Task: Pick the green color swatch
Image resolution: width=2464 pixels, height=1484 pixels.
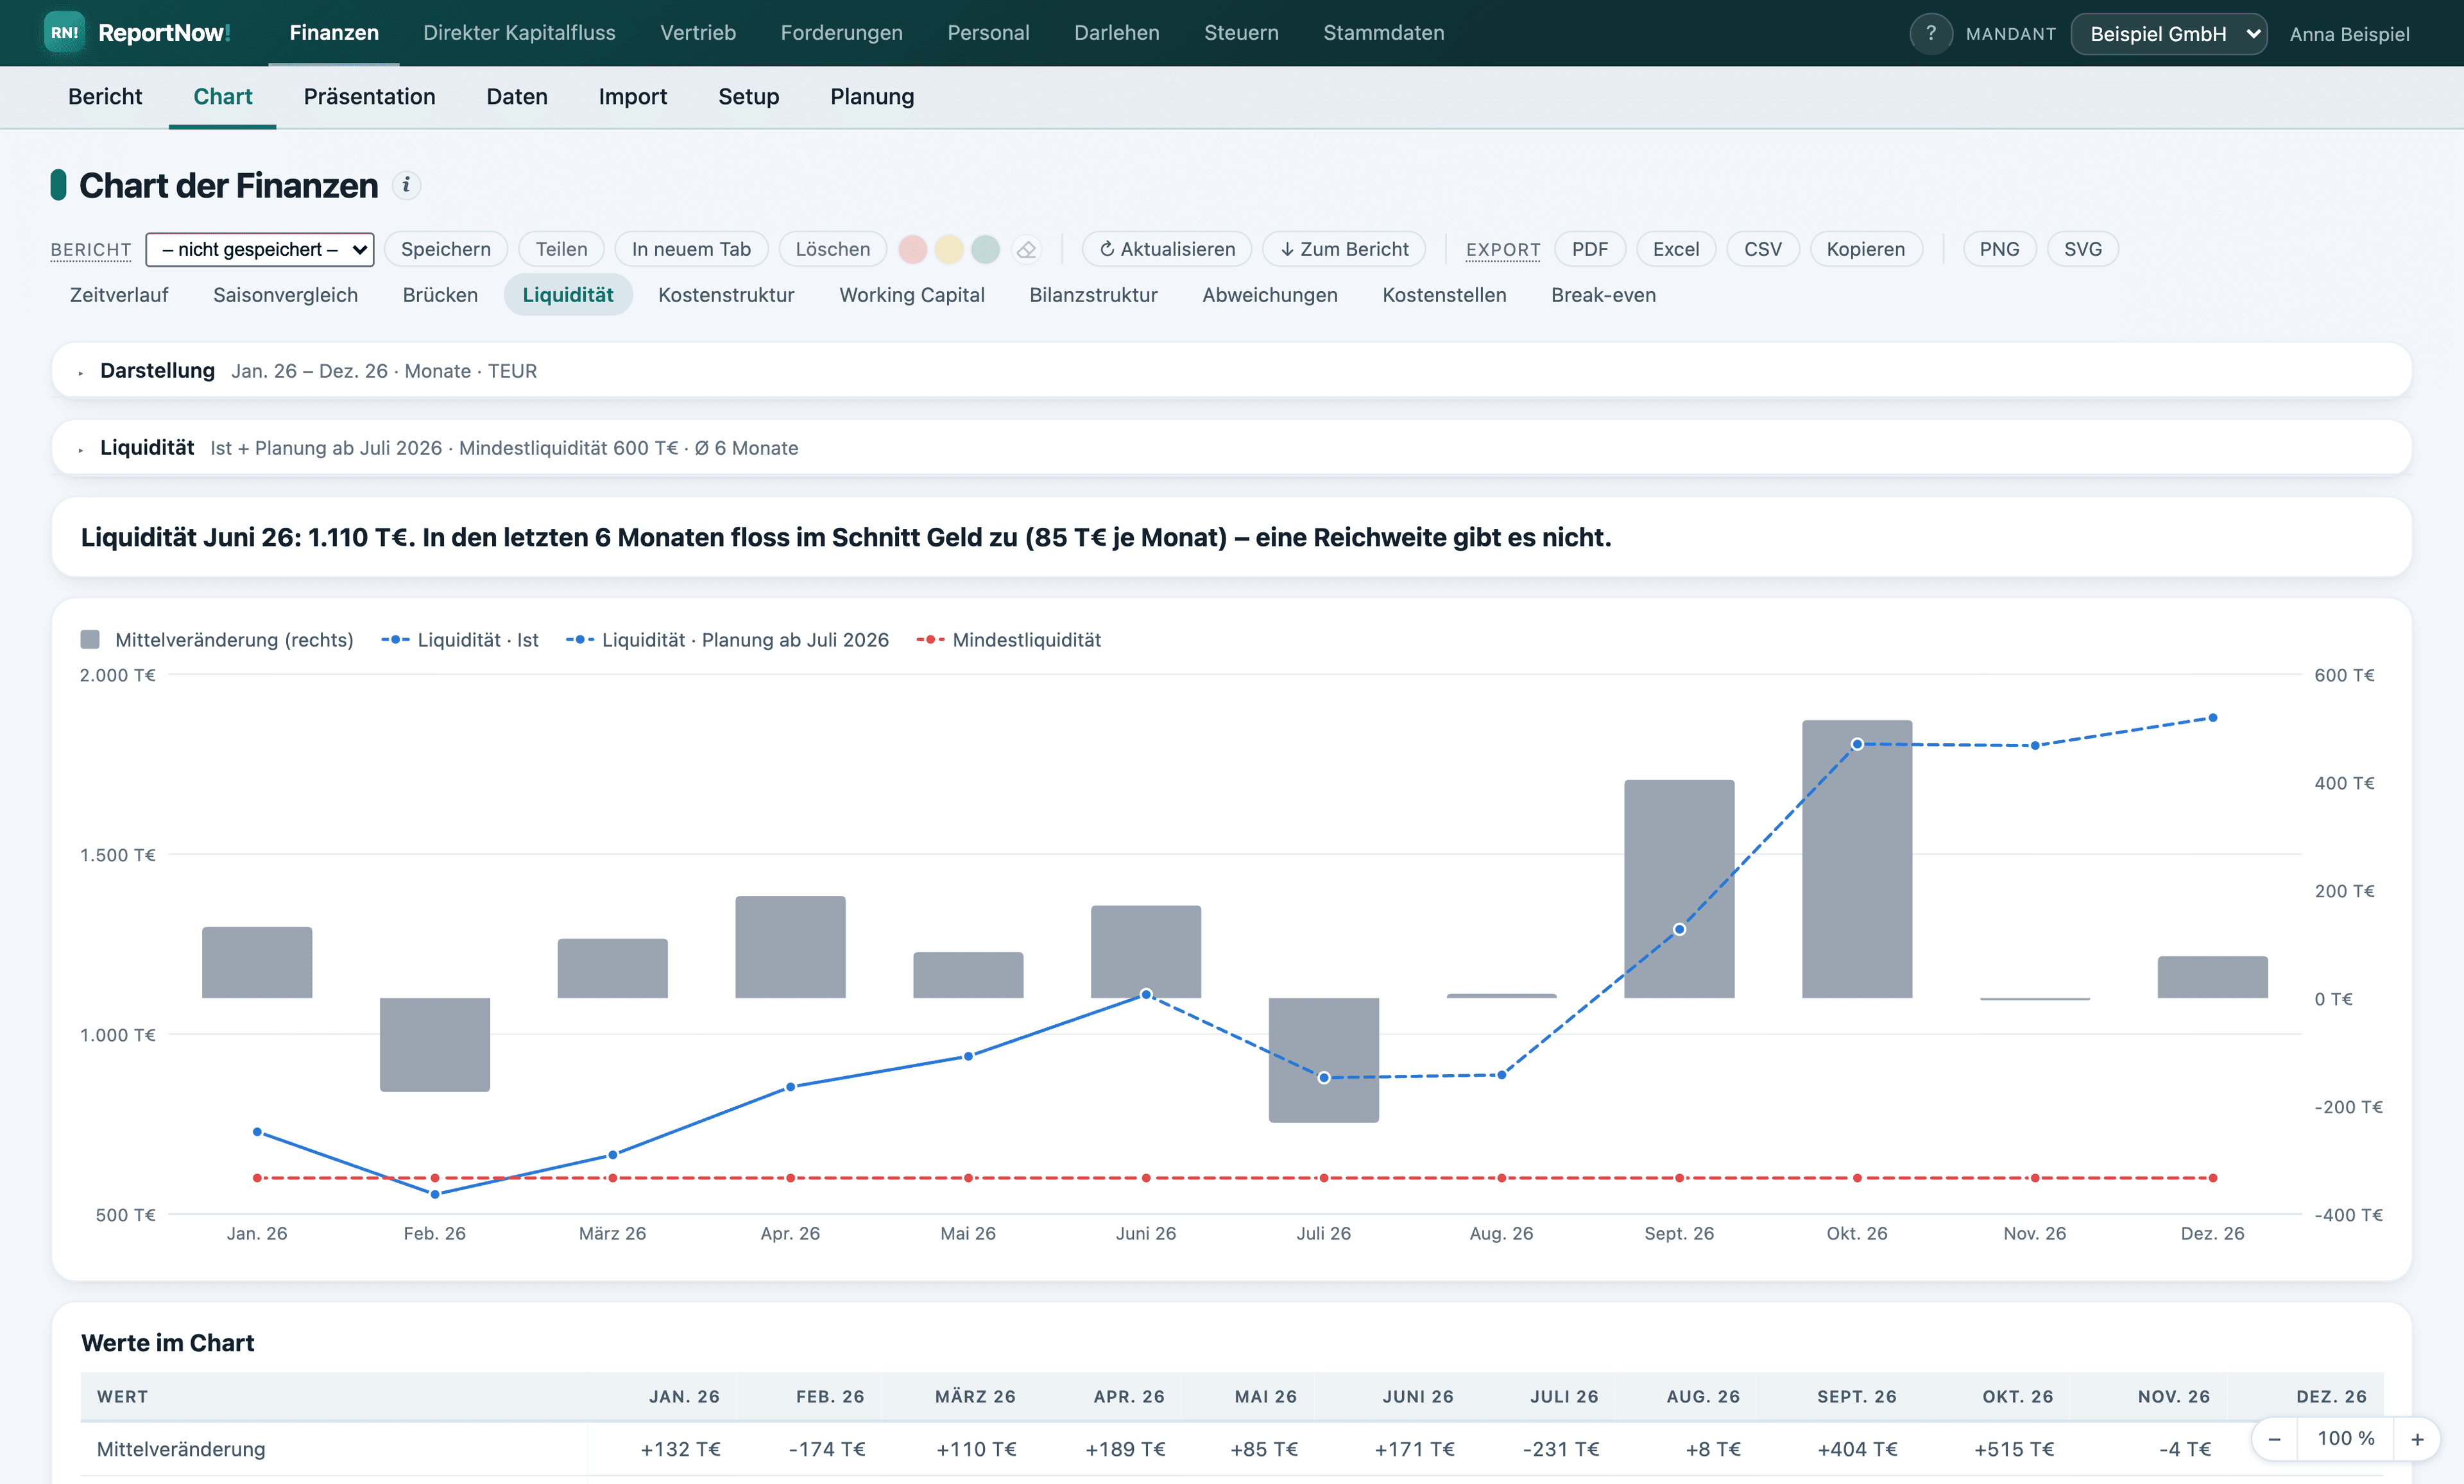Action: [x=985, y=249]
